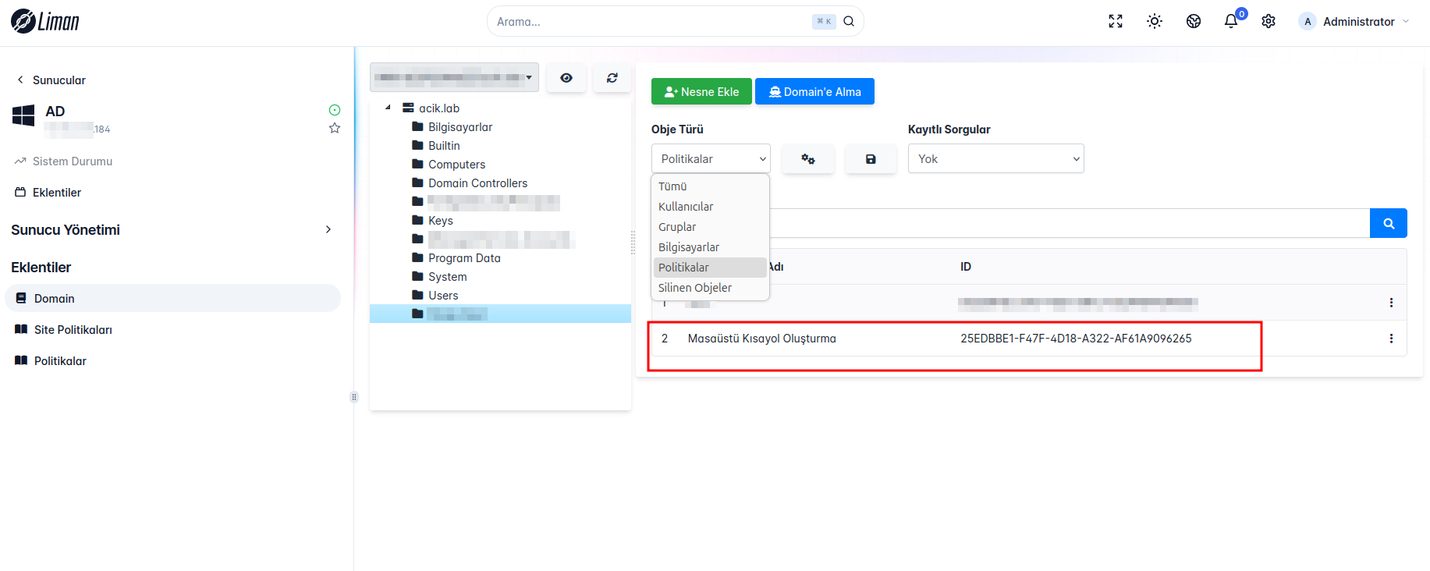Save the query with floppy icon
Screen dimensions: 1430x571
(x=871, y=158)
